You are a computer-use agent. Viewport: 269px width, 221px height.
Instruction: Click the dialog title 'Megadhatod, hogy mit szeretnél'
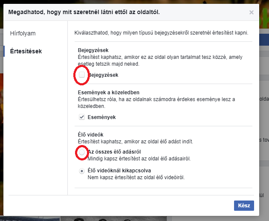pyautogui.click(x=84, y=12)
